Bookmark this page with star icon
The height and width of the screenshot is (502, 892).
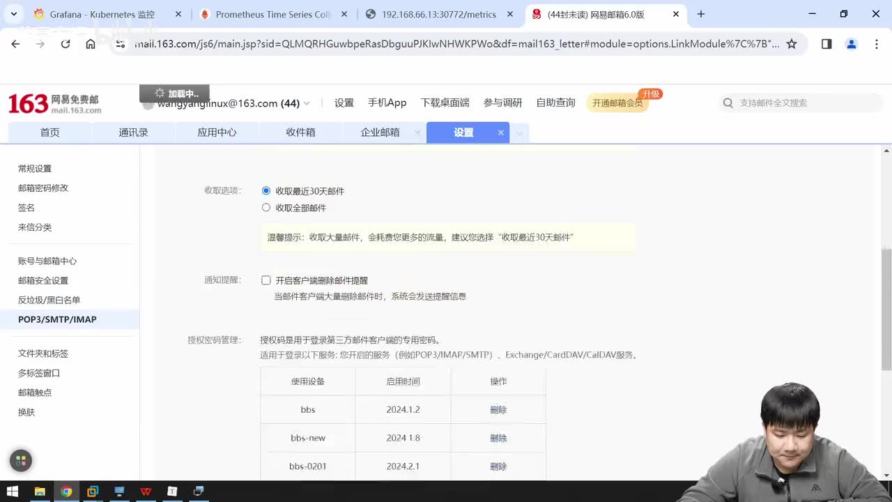[x=792, y=44]
